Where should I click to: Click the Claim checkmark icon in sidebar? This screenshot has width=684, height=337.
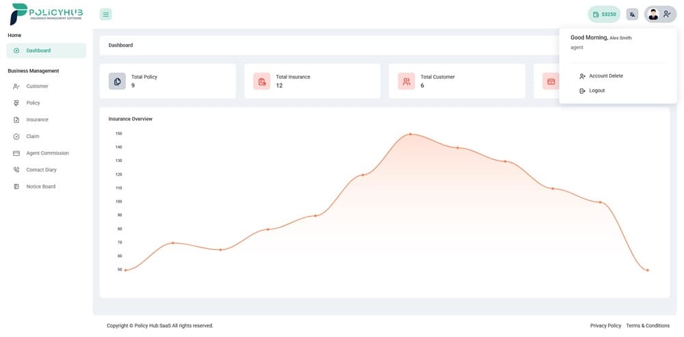[16, 137]
